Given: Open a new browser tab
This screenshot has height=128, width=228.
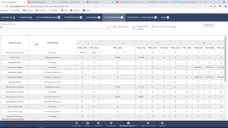Looking at the screenshot, I should click(x=206, y=2).
